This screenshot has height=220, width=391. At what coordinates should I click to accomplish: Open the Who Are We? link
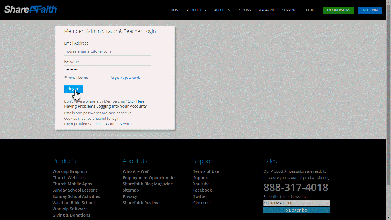(136, 171)
